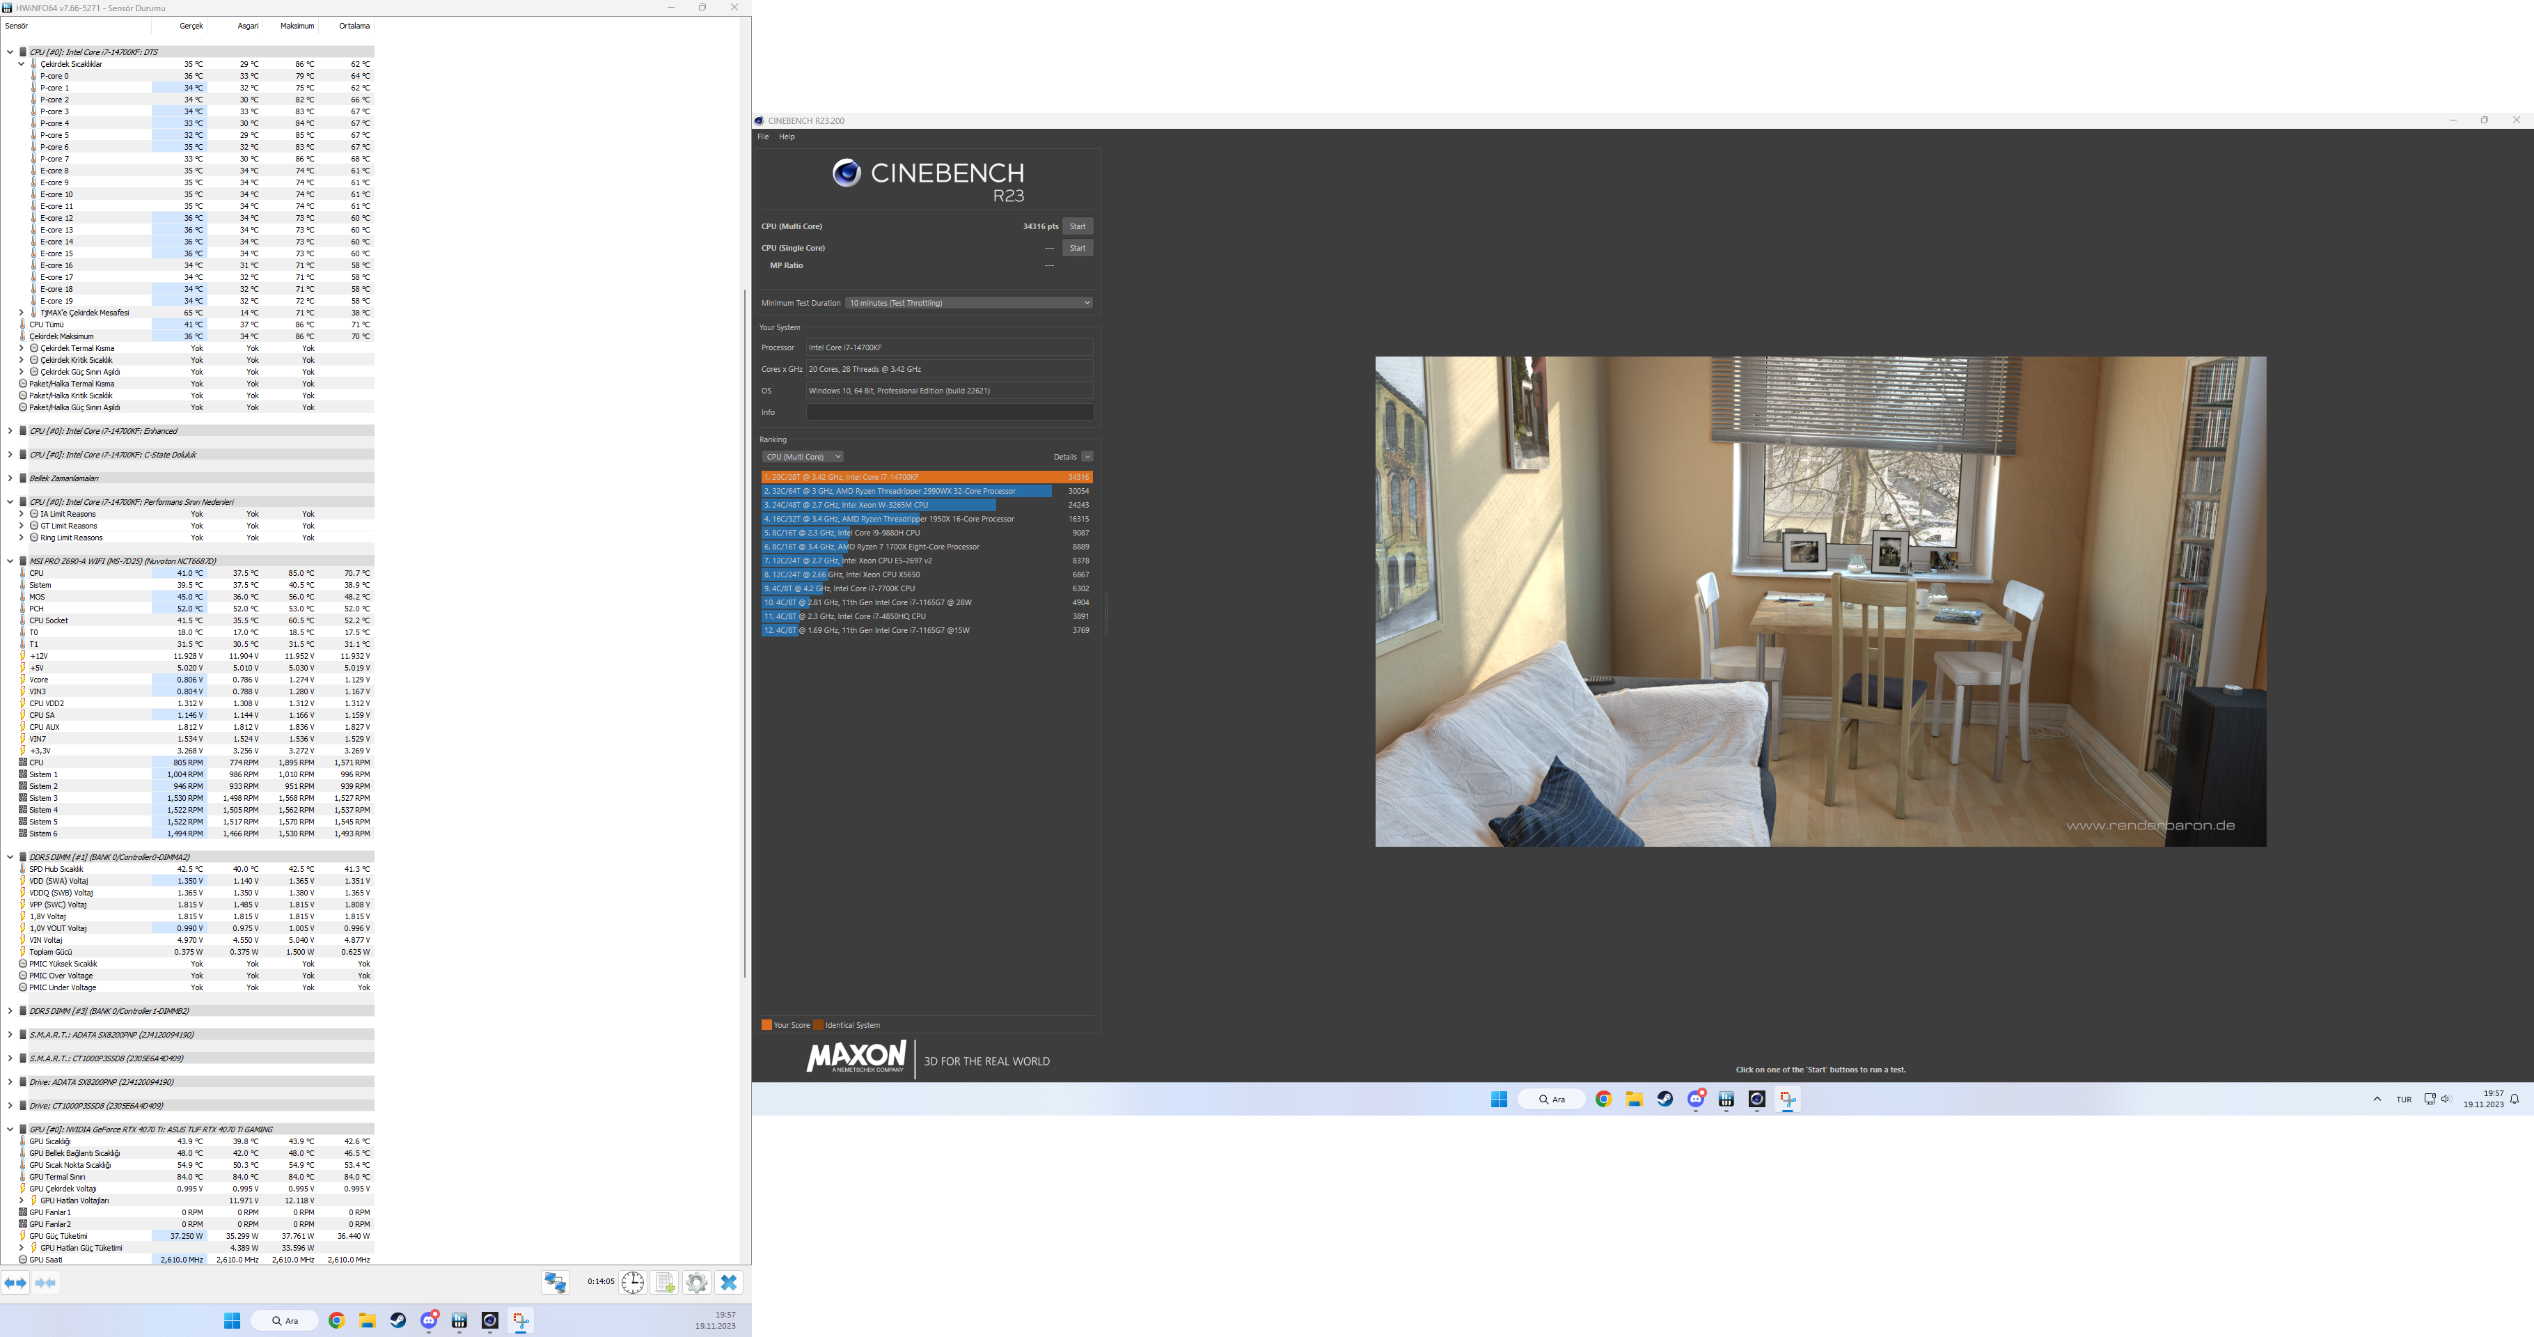
Task: Click the expand columns blue arrows icon in HWiNFO
Action: (16, 1283)
